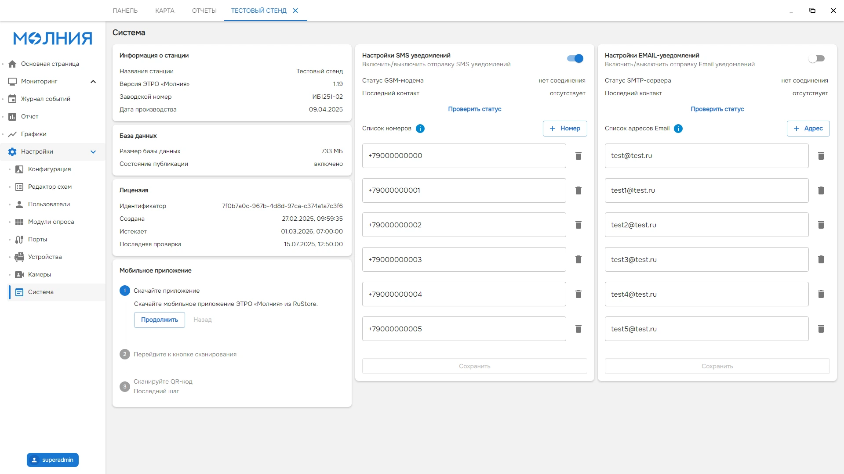Open the ОТЧЕТЫ tab
The image size is (844, 474).
204,11
